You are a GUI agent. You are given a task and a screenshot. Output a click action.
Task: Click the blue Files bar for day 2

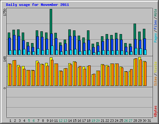coord(14,42)
